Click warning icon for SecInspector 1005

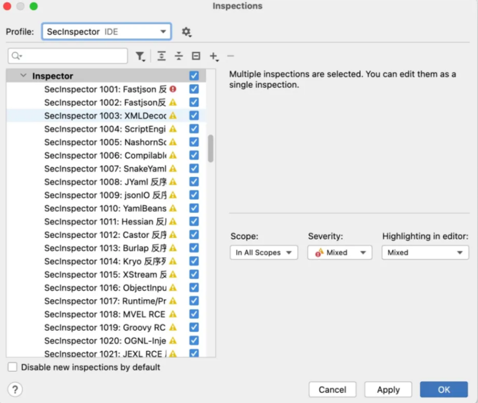[x=173, y=142]
